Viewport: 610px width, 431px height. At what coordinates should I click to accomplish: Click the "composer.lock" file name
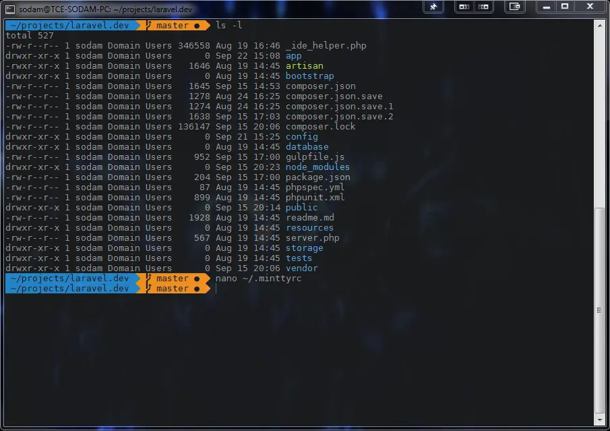[321, 127]
